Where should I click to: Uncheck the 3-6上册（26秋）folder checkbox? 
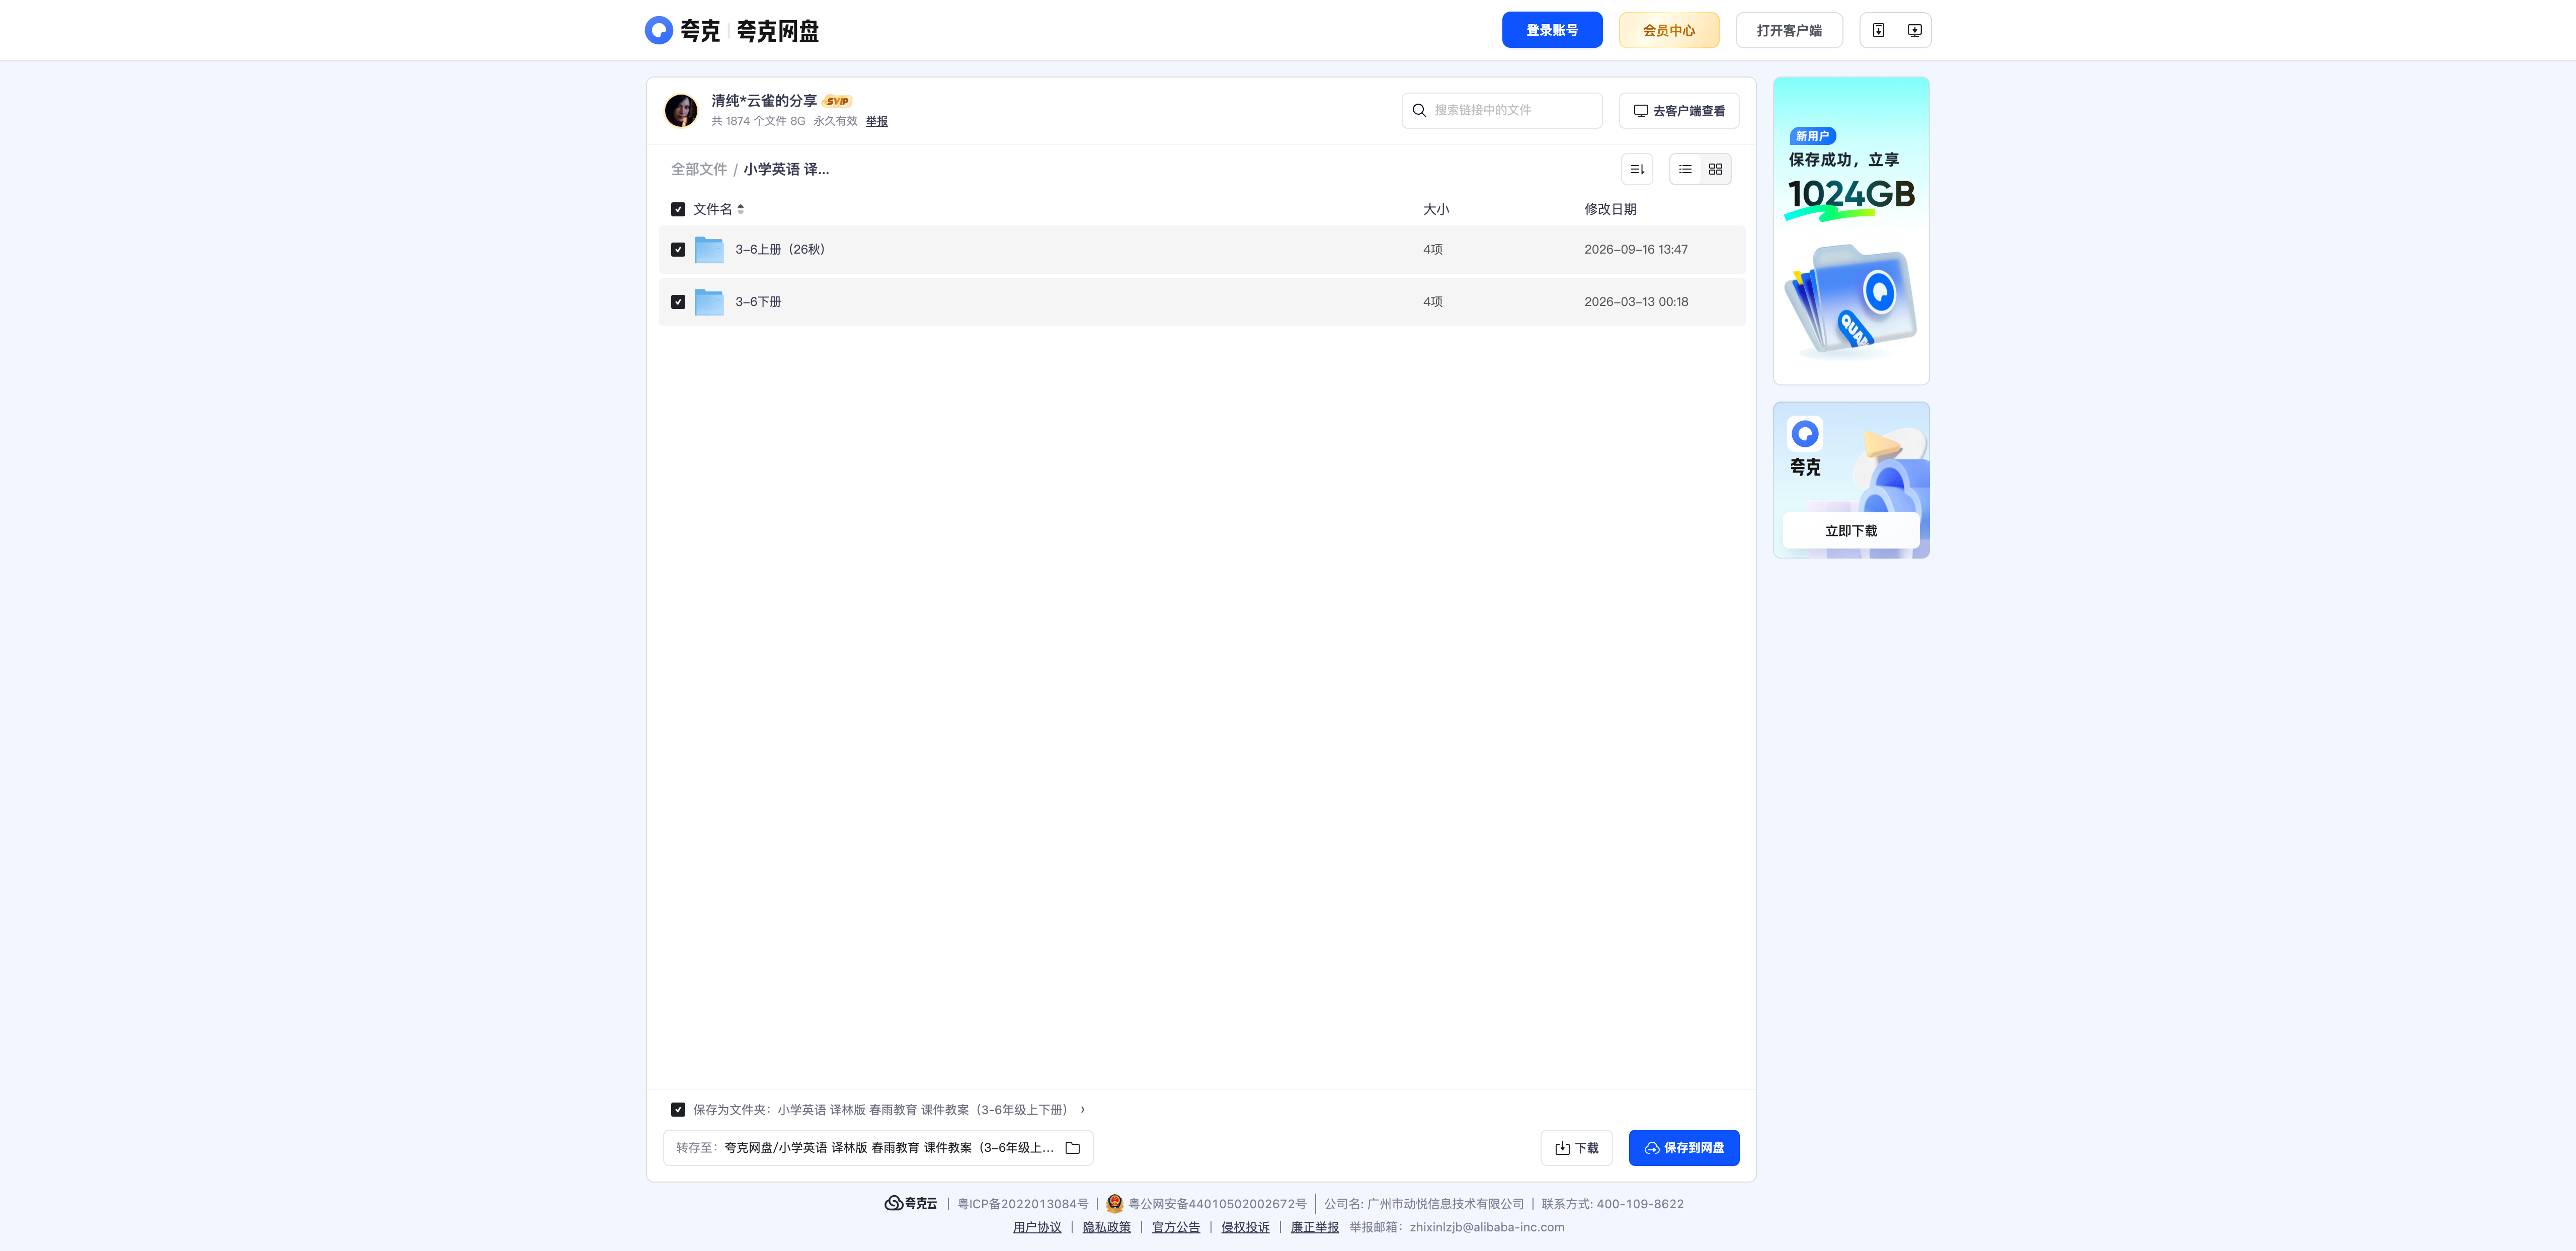[678, 249]
